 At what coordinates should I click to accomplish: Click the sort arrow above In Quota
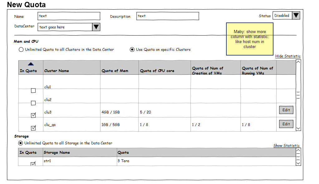coord(31,64)
